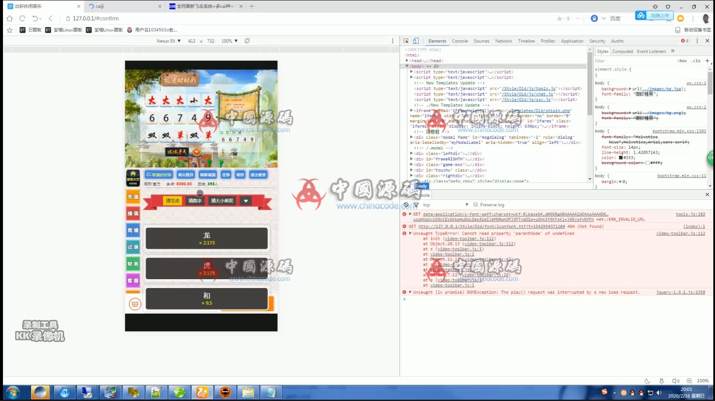
Task: Open the tools.js script source link
Action: point(529,89)
